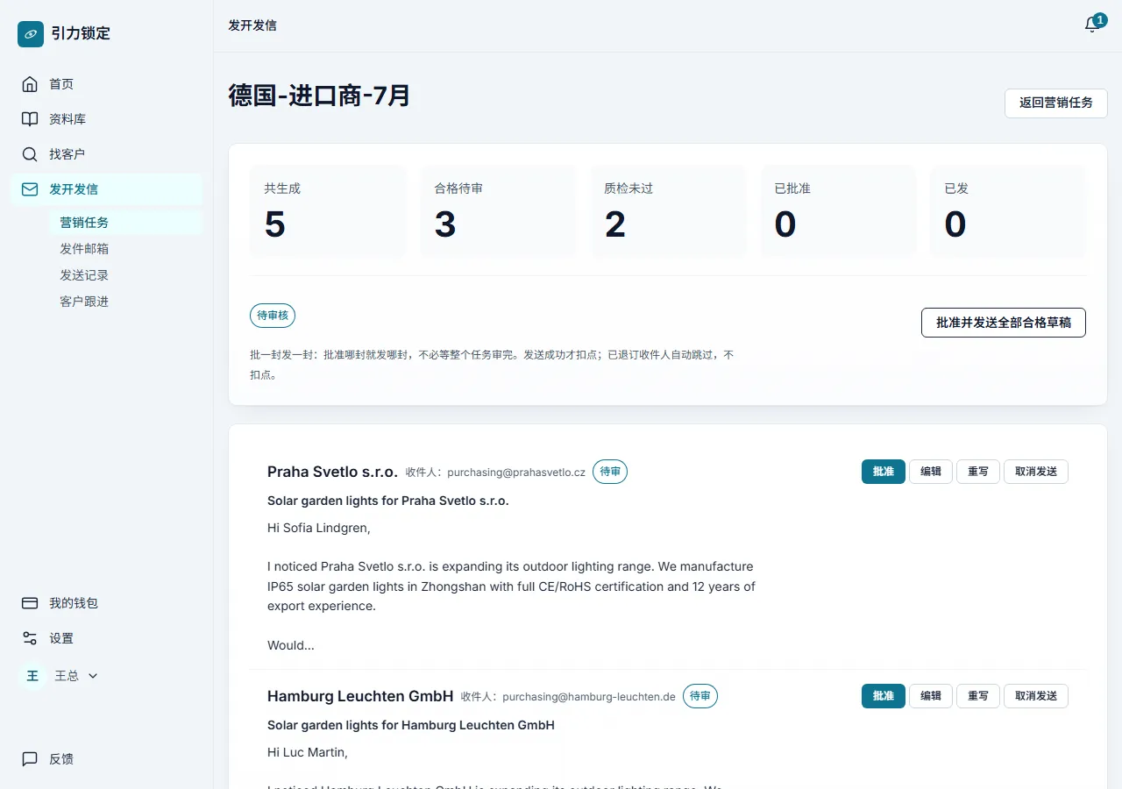Click the 合格待审 stat card
The height and width of the screenshot is (789, 1122).
coord(499,212)
